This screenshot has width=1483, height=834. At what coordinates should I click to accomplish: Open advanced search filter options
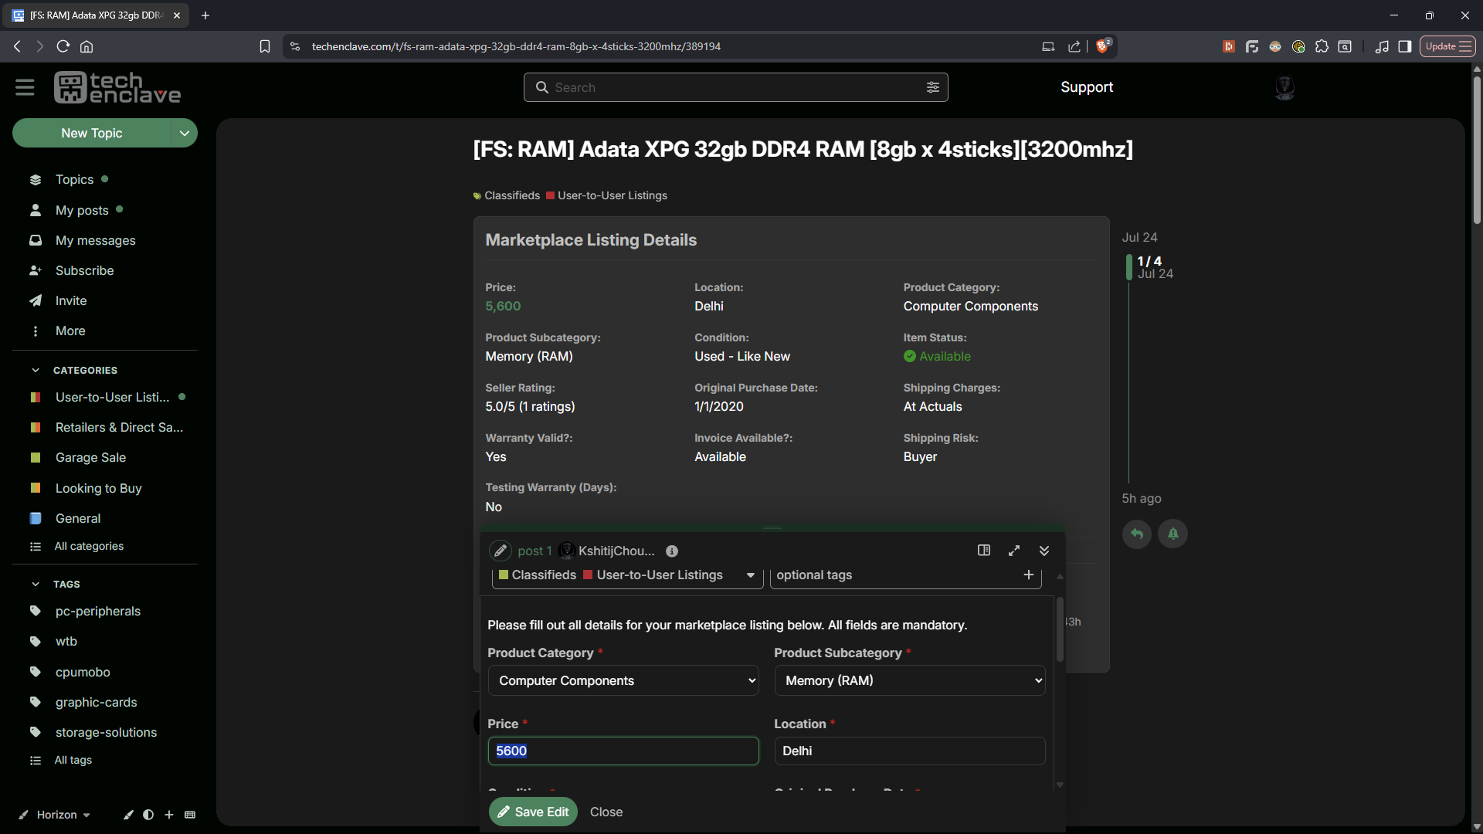932,87
